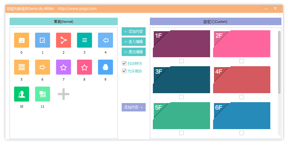This screenshot has width=288, height=145.
Task: Click the 常规(Normal) panel header
Action: [64, 22]
